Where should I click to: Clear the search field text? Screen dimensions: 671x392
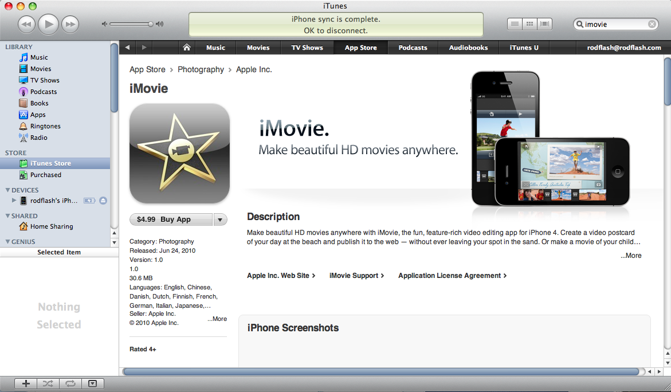point(652,25)
